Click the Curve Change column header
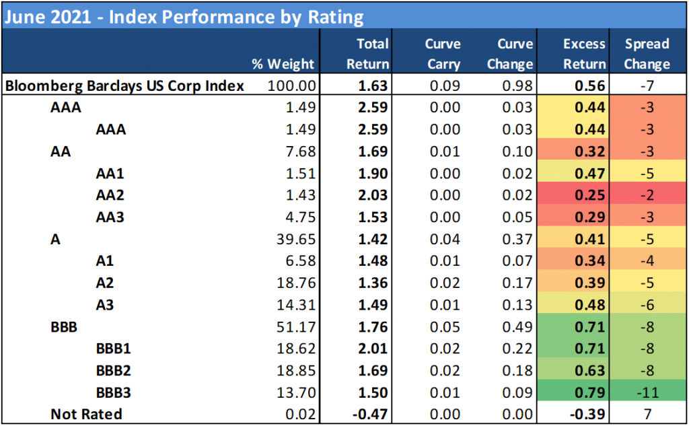This screenshot has height=426, width=689. coord(515,54)
